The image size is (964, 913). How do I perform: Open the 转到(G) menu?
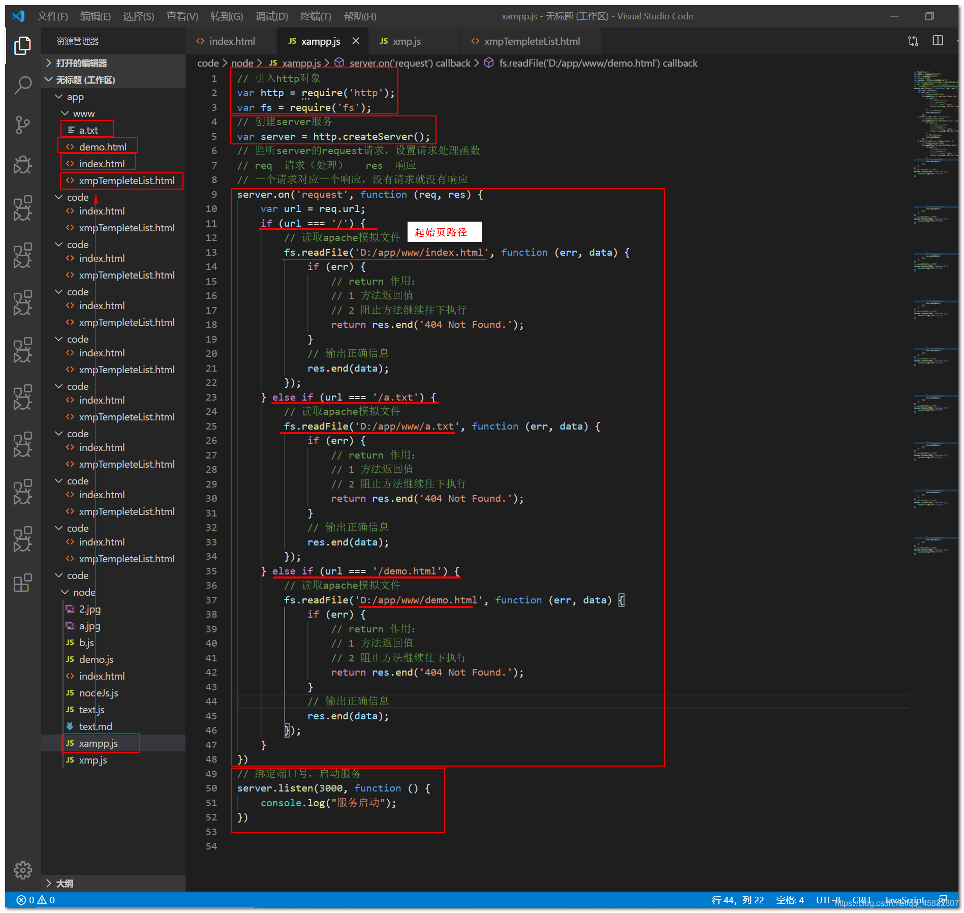(x=227, y=16)
